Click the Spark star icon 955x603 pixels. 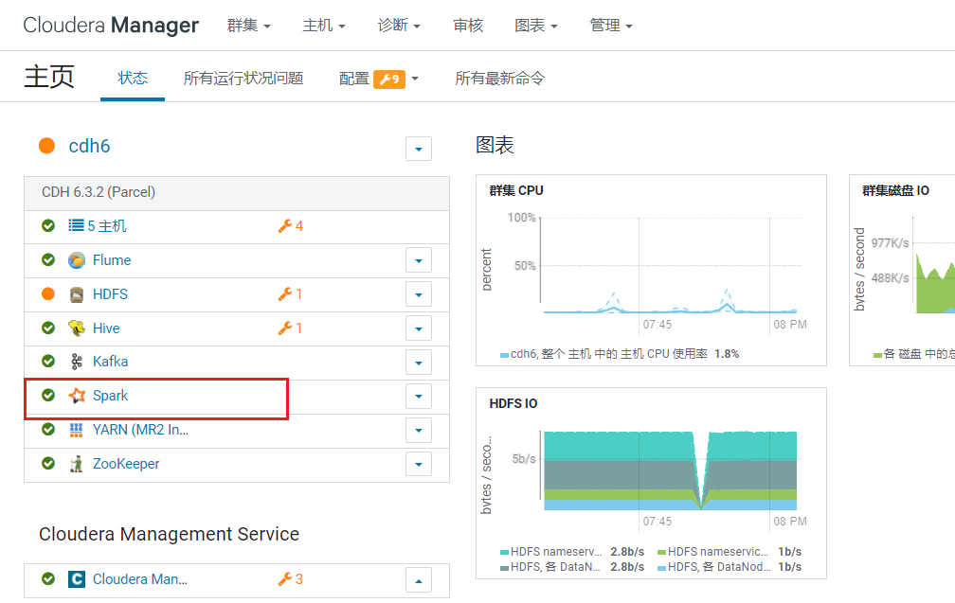click(x=77, y=396)
